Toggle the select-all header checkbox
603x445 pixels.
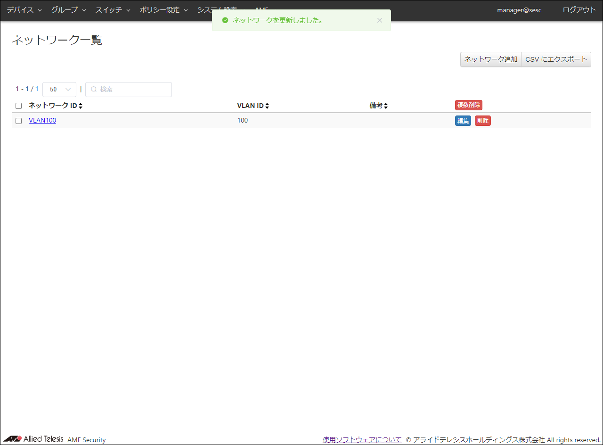point(19,106)
